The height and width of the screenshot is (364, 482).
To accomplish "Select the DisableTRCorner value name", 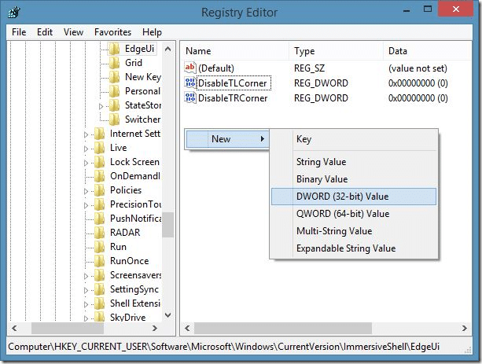I will (x=233, y=98).
